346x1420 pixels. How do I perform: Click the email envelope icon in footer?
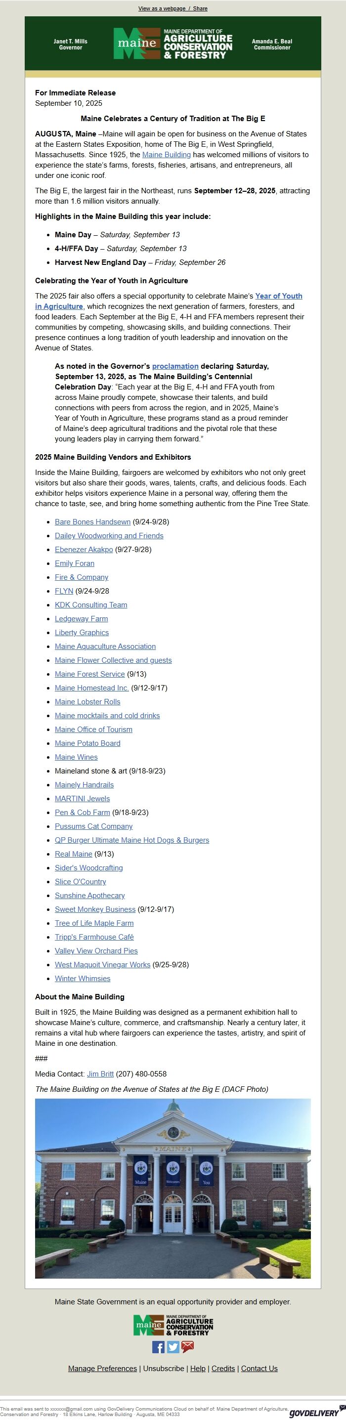188,1347
